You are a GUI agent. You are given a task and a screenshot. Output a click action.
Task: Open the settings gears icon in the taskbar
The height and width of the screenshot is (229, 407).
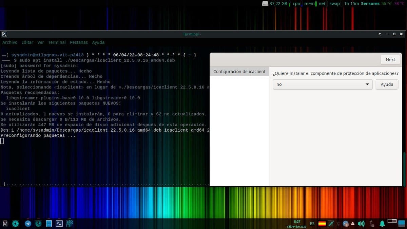coord(70,224)
